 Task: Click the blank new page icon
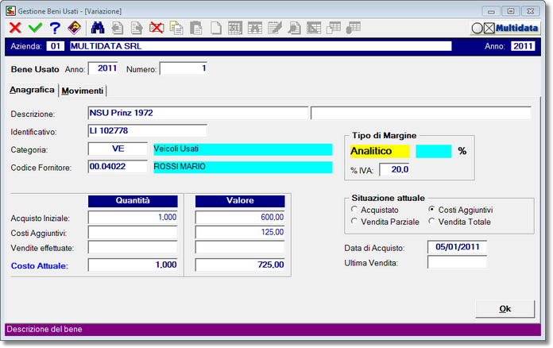216,28
